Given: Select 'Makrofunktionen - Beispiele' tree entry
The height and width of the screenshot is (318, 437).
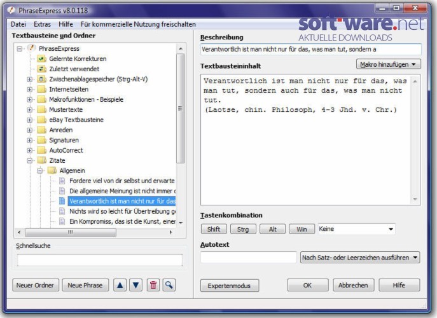Looking at the screenshot, I should pyautogui.click(x=86, y=99).
